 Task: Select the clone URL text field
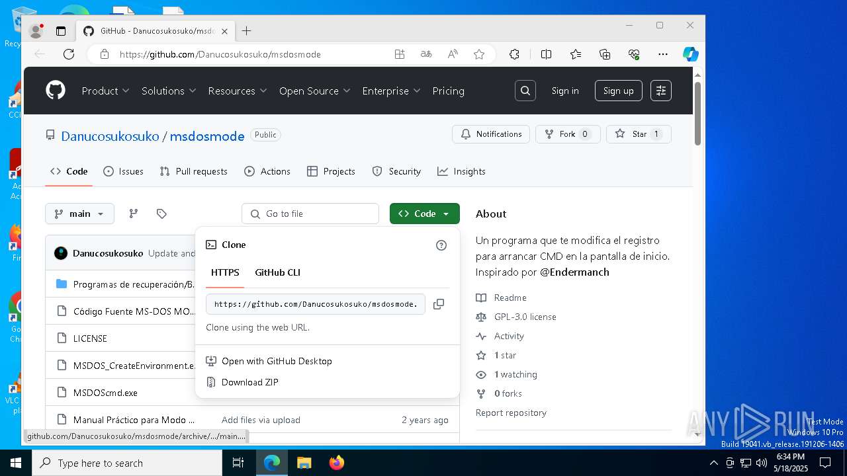pos(316,304)
